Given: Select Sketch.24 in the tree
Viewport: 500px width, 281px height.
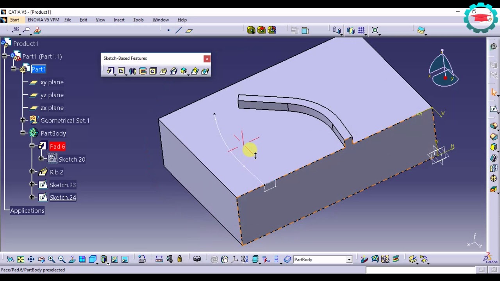Looking at the screenshot, I should (62, 197).
